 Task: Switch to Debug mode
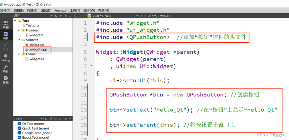[6, 58]
